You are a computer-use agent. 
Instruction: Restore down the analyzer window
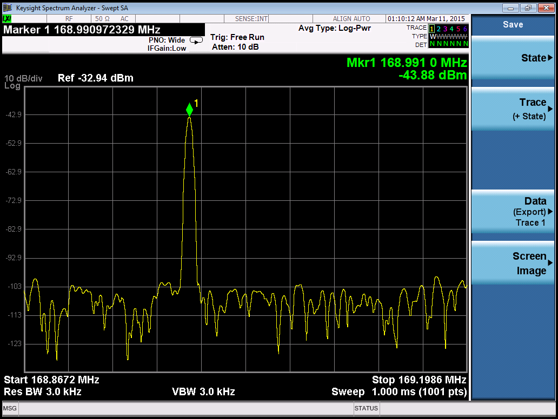click(528, 8)
